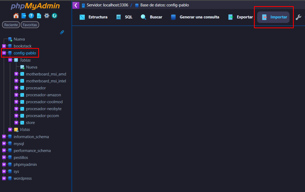Screen dimensions: 305x192
Task: Click the log out door icon
Action: (x=24, y=16)
